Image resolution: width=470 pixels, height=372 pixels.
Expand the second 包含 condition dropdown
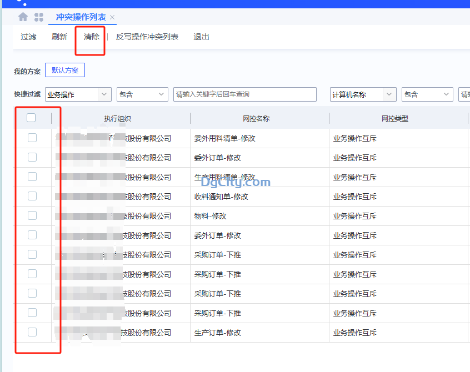click(x=427, y=94)
